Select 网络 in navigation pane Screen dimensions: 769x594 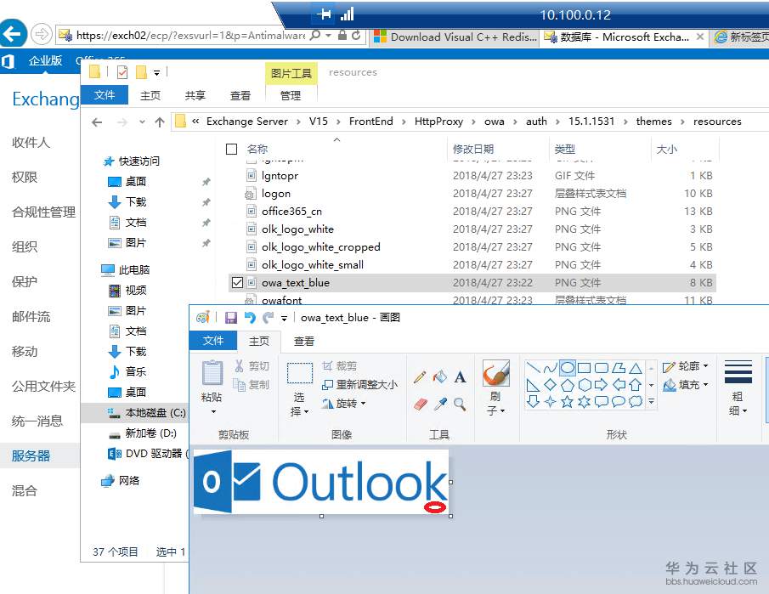[120, 481]
